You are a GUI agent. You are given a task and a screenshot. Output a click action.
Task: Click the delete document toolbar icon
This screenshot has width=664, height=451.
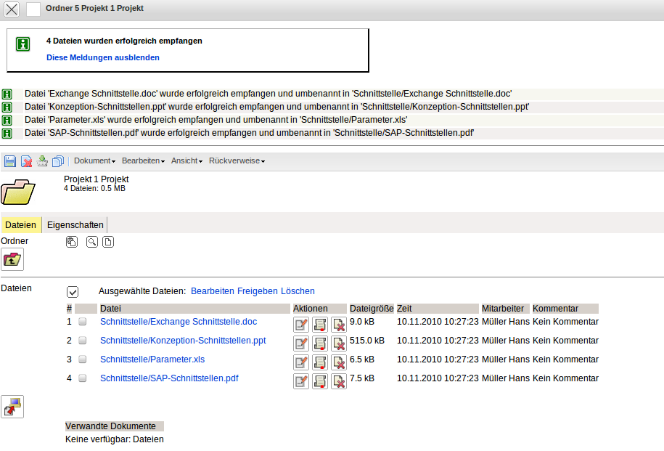pyautogui.click(x=26, y=161)
